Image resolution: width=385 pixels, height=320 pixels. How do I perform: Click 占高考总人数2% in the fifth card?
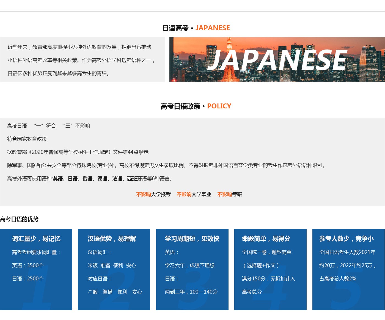337,279
